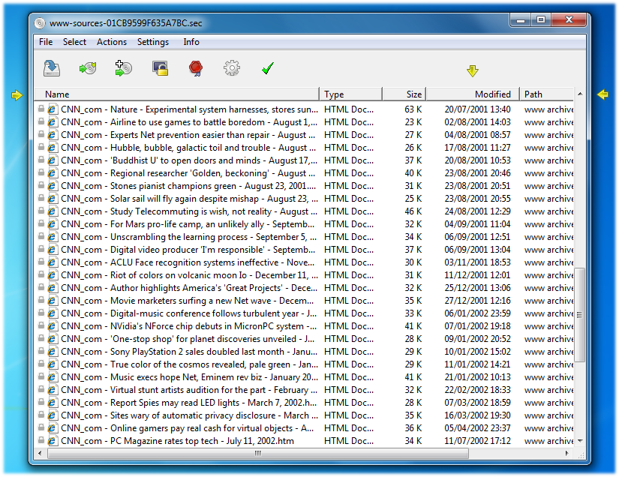Click the add CD toolbar icon

(86, 67)
